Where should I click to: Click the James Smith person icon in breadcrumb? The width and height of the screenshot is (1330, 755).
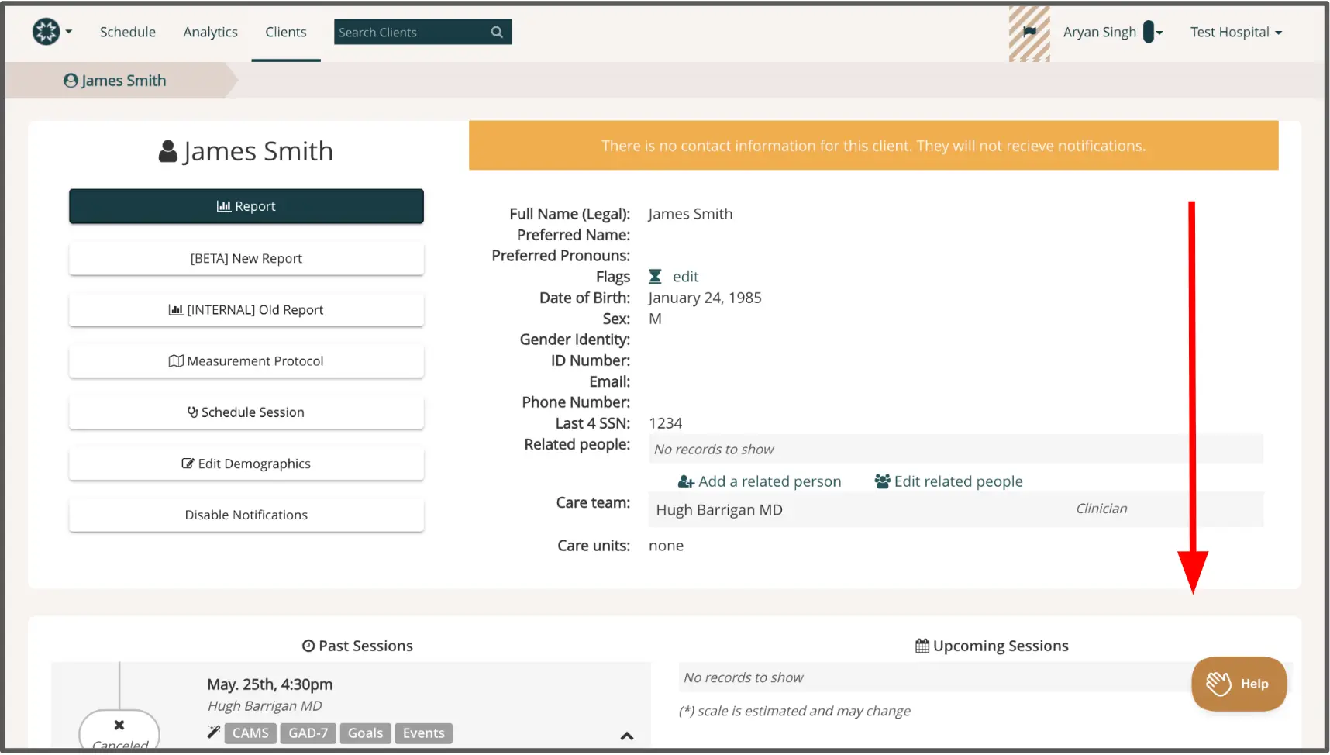(x=71, y=80)
